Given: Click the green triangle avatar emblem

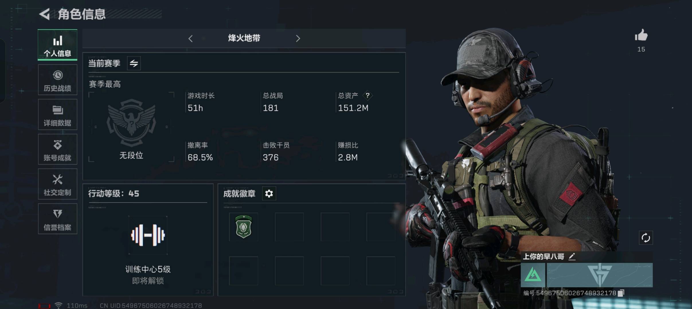Looking at the screenshot, I should 533,275.
